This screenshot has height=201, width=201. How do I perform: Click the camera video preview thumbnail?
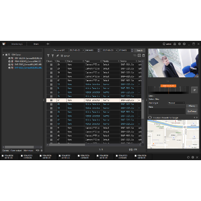click(173, 63)
